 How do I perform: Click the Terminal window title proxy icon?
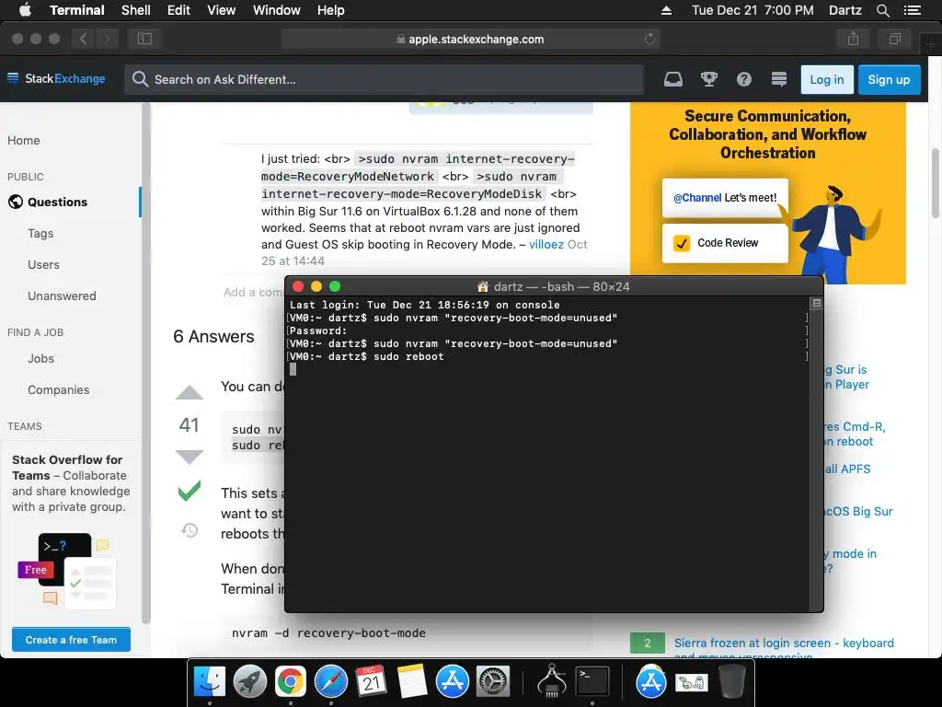click(x=482, y=287)
